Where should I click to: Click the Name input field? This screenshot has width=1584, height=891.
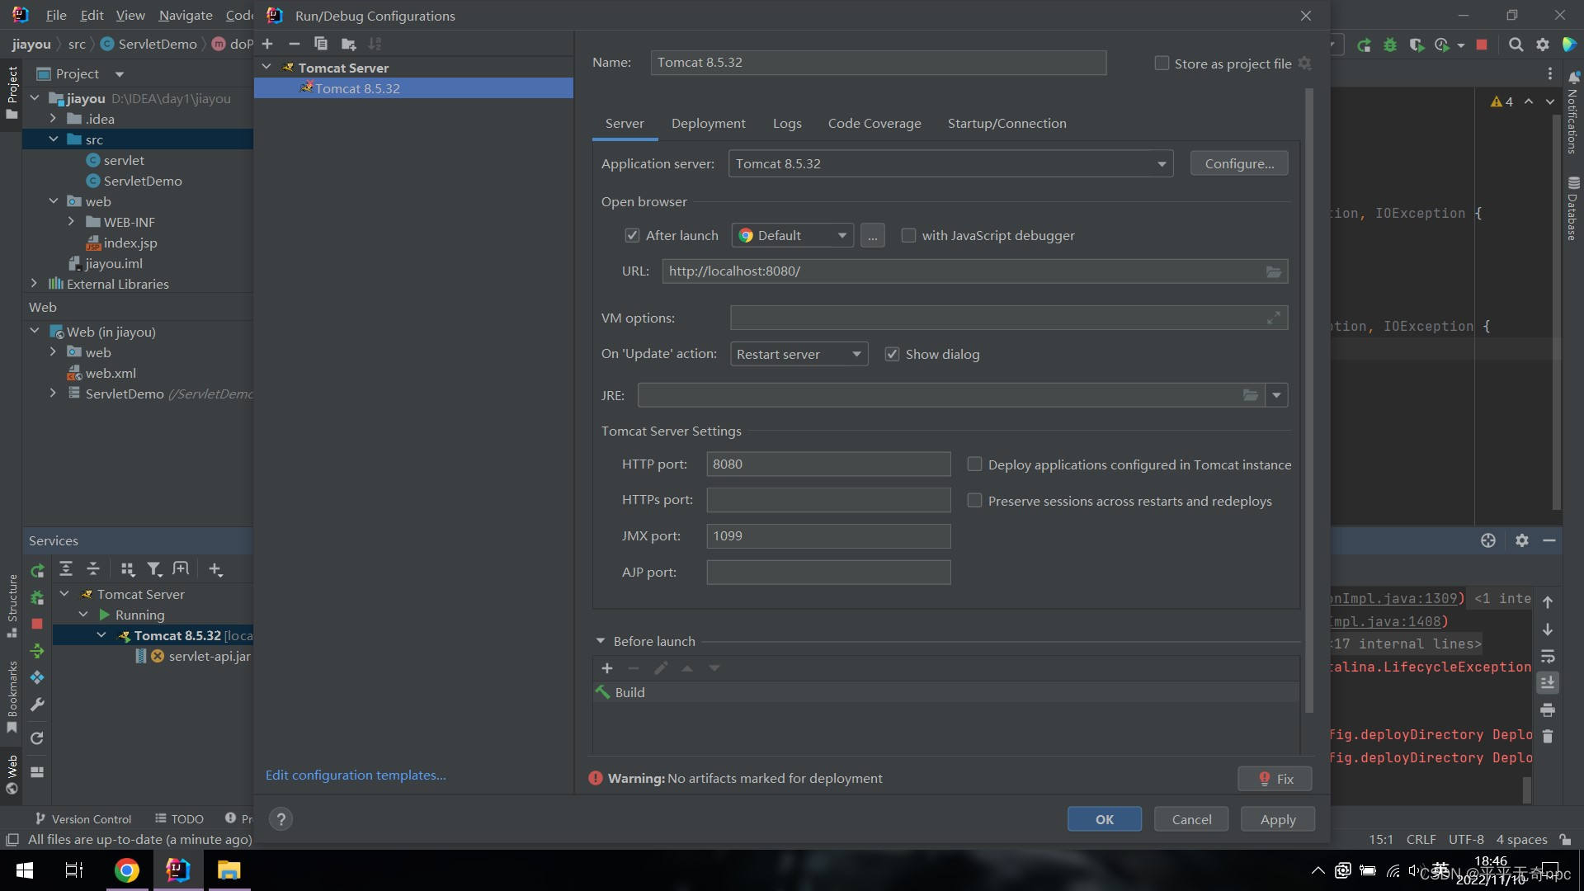878,63
